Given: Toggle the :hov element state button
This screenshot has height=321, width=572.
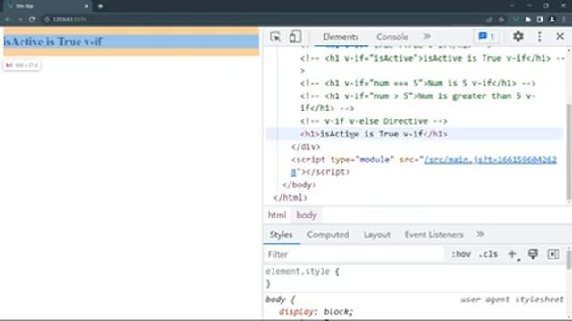Looking at the screenshot, I should pyautogui.click(x=461, y=254).
